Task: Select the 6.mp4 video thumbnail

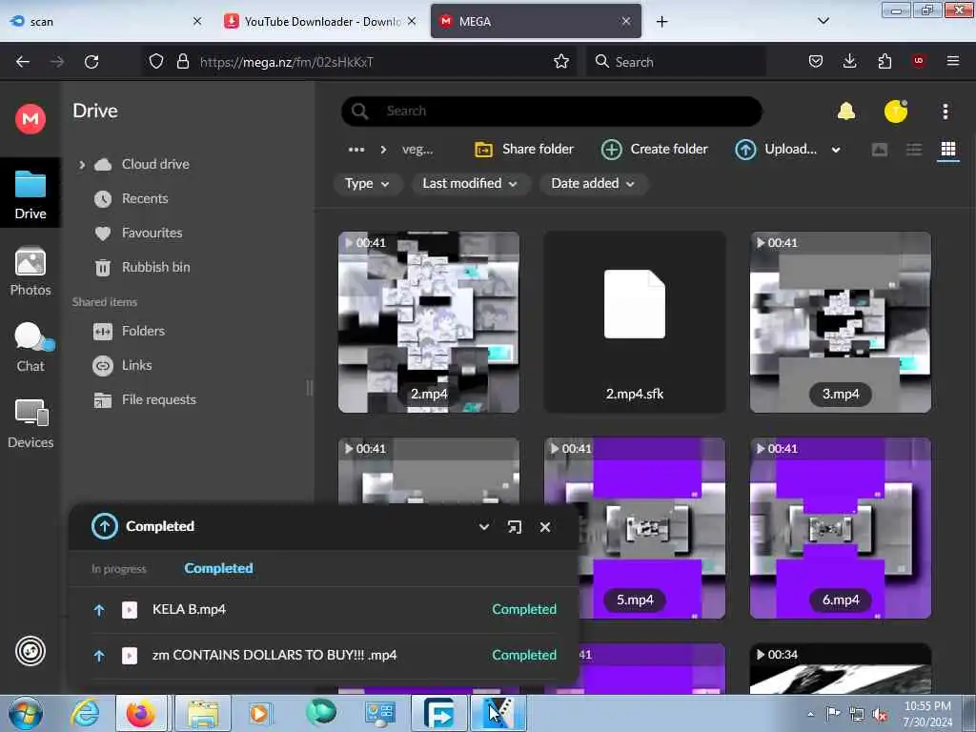Action: [841, 528]
